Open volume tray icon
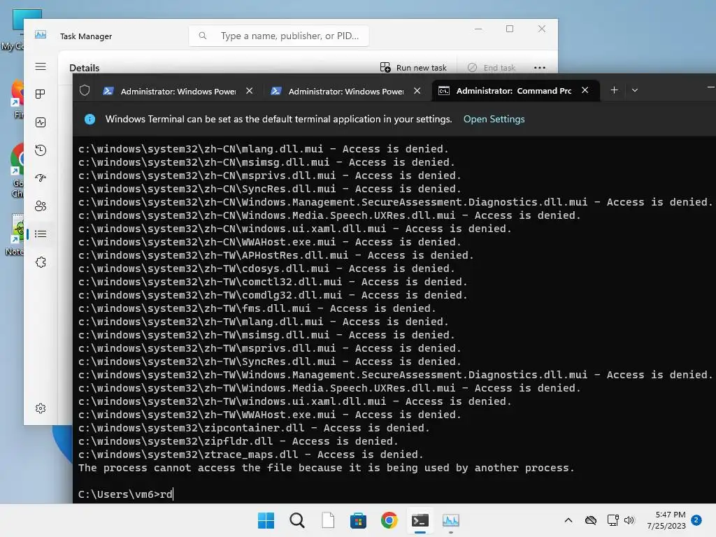716x537 pixels. point(630,520)
